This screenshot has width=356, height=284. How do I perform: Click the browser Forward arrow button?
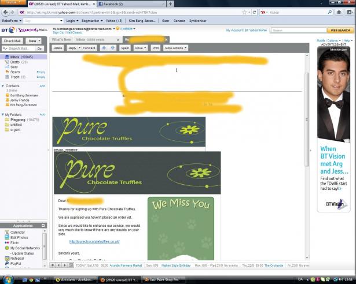(x=13, y=12)
